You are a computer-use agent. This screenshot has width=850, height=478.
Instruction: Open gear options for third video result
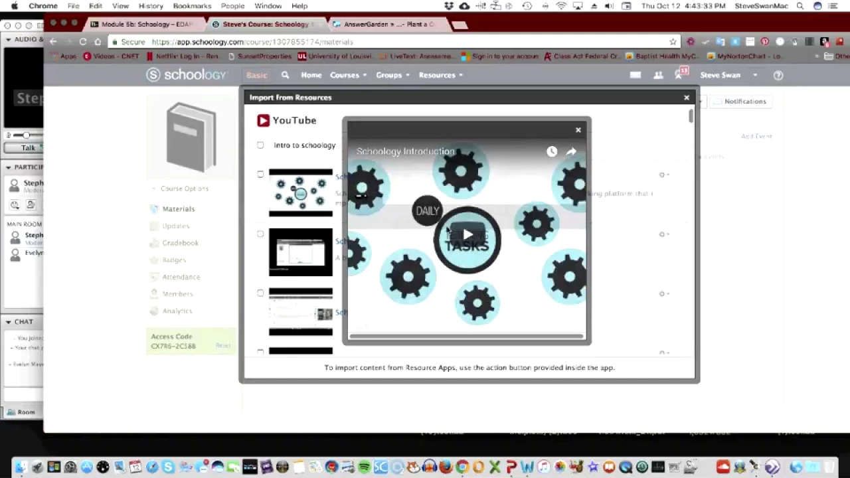663,293
